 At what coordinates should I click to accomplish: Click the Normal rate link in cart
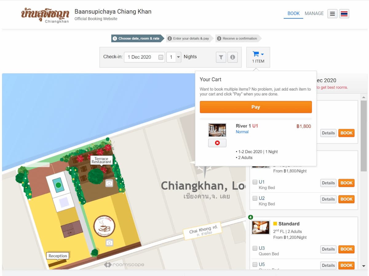coord(242,132)
